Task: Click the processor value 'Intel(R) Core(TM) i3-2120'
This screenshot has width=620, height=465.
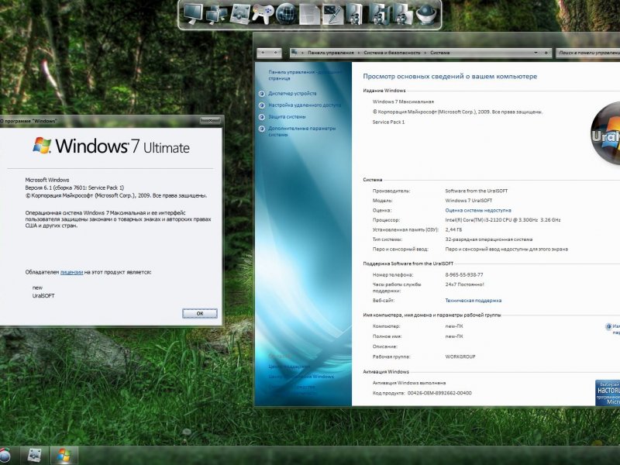Action: coord(502,220)
